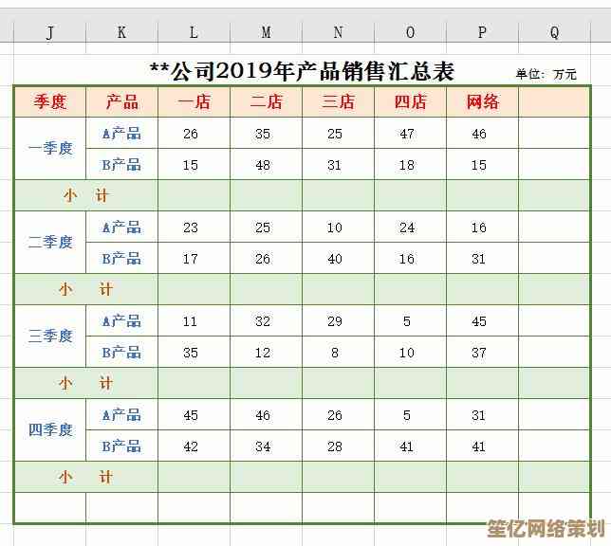Select the 单位: 万元 cell
Viewport: 611px width, 546px height.
pyautogui.click(x=546, y=73)
